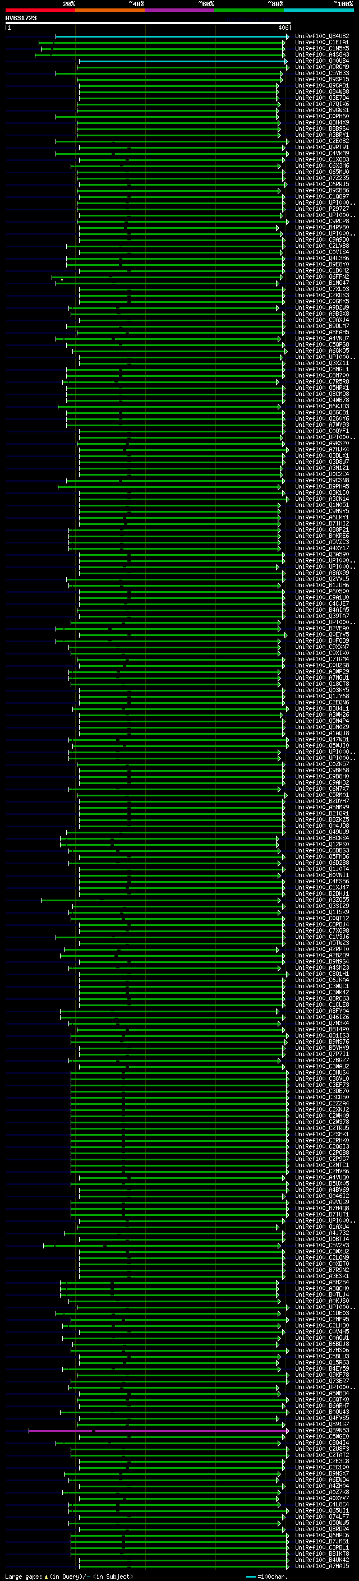Select the UniRef100_B9SP15 label

[x=322, y=79]
